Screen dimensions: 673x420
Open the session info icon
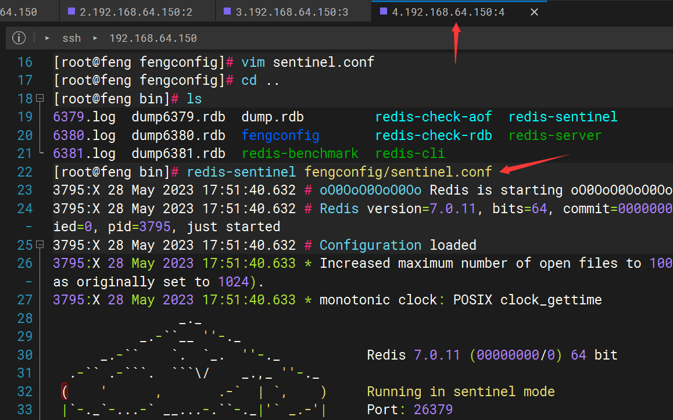[x=19, y=38]
